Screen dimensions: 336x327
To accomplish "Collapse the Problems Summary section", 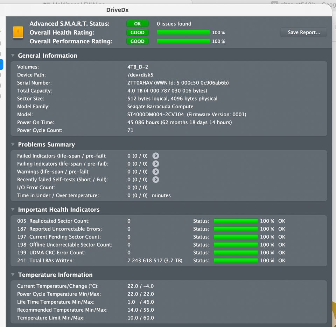I will pos(13,145).
